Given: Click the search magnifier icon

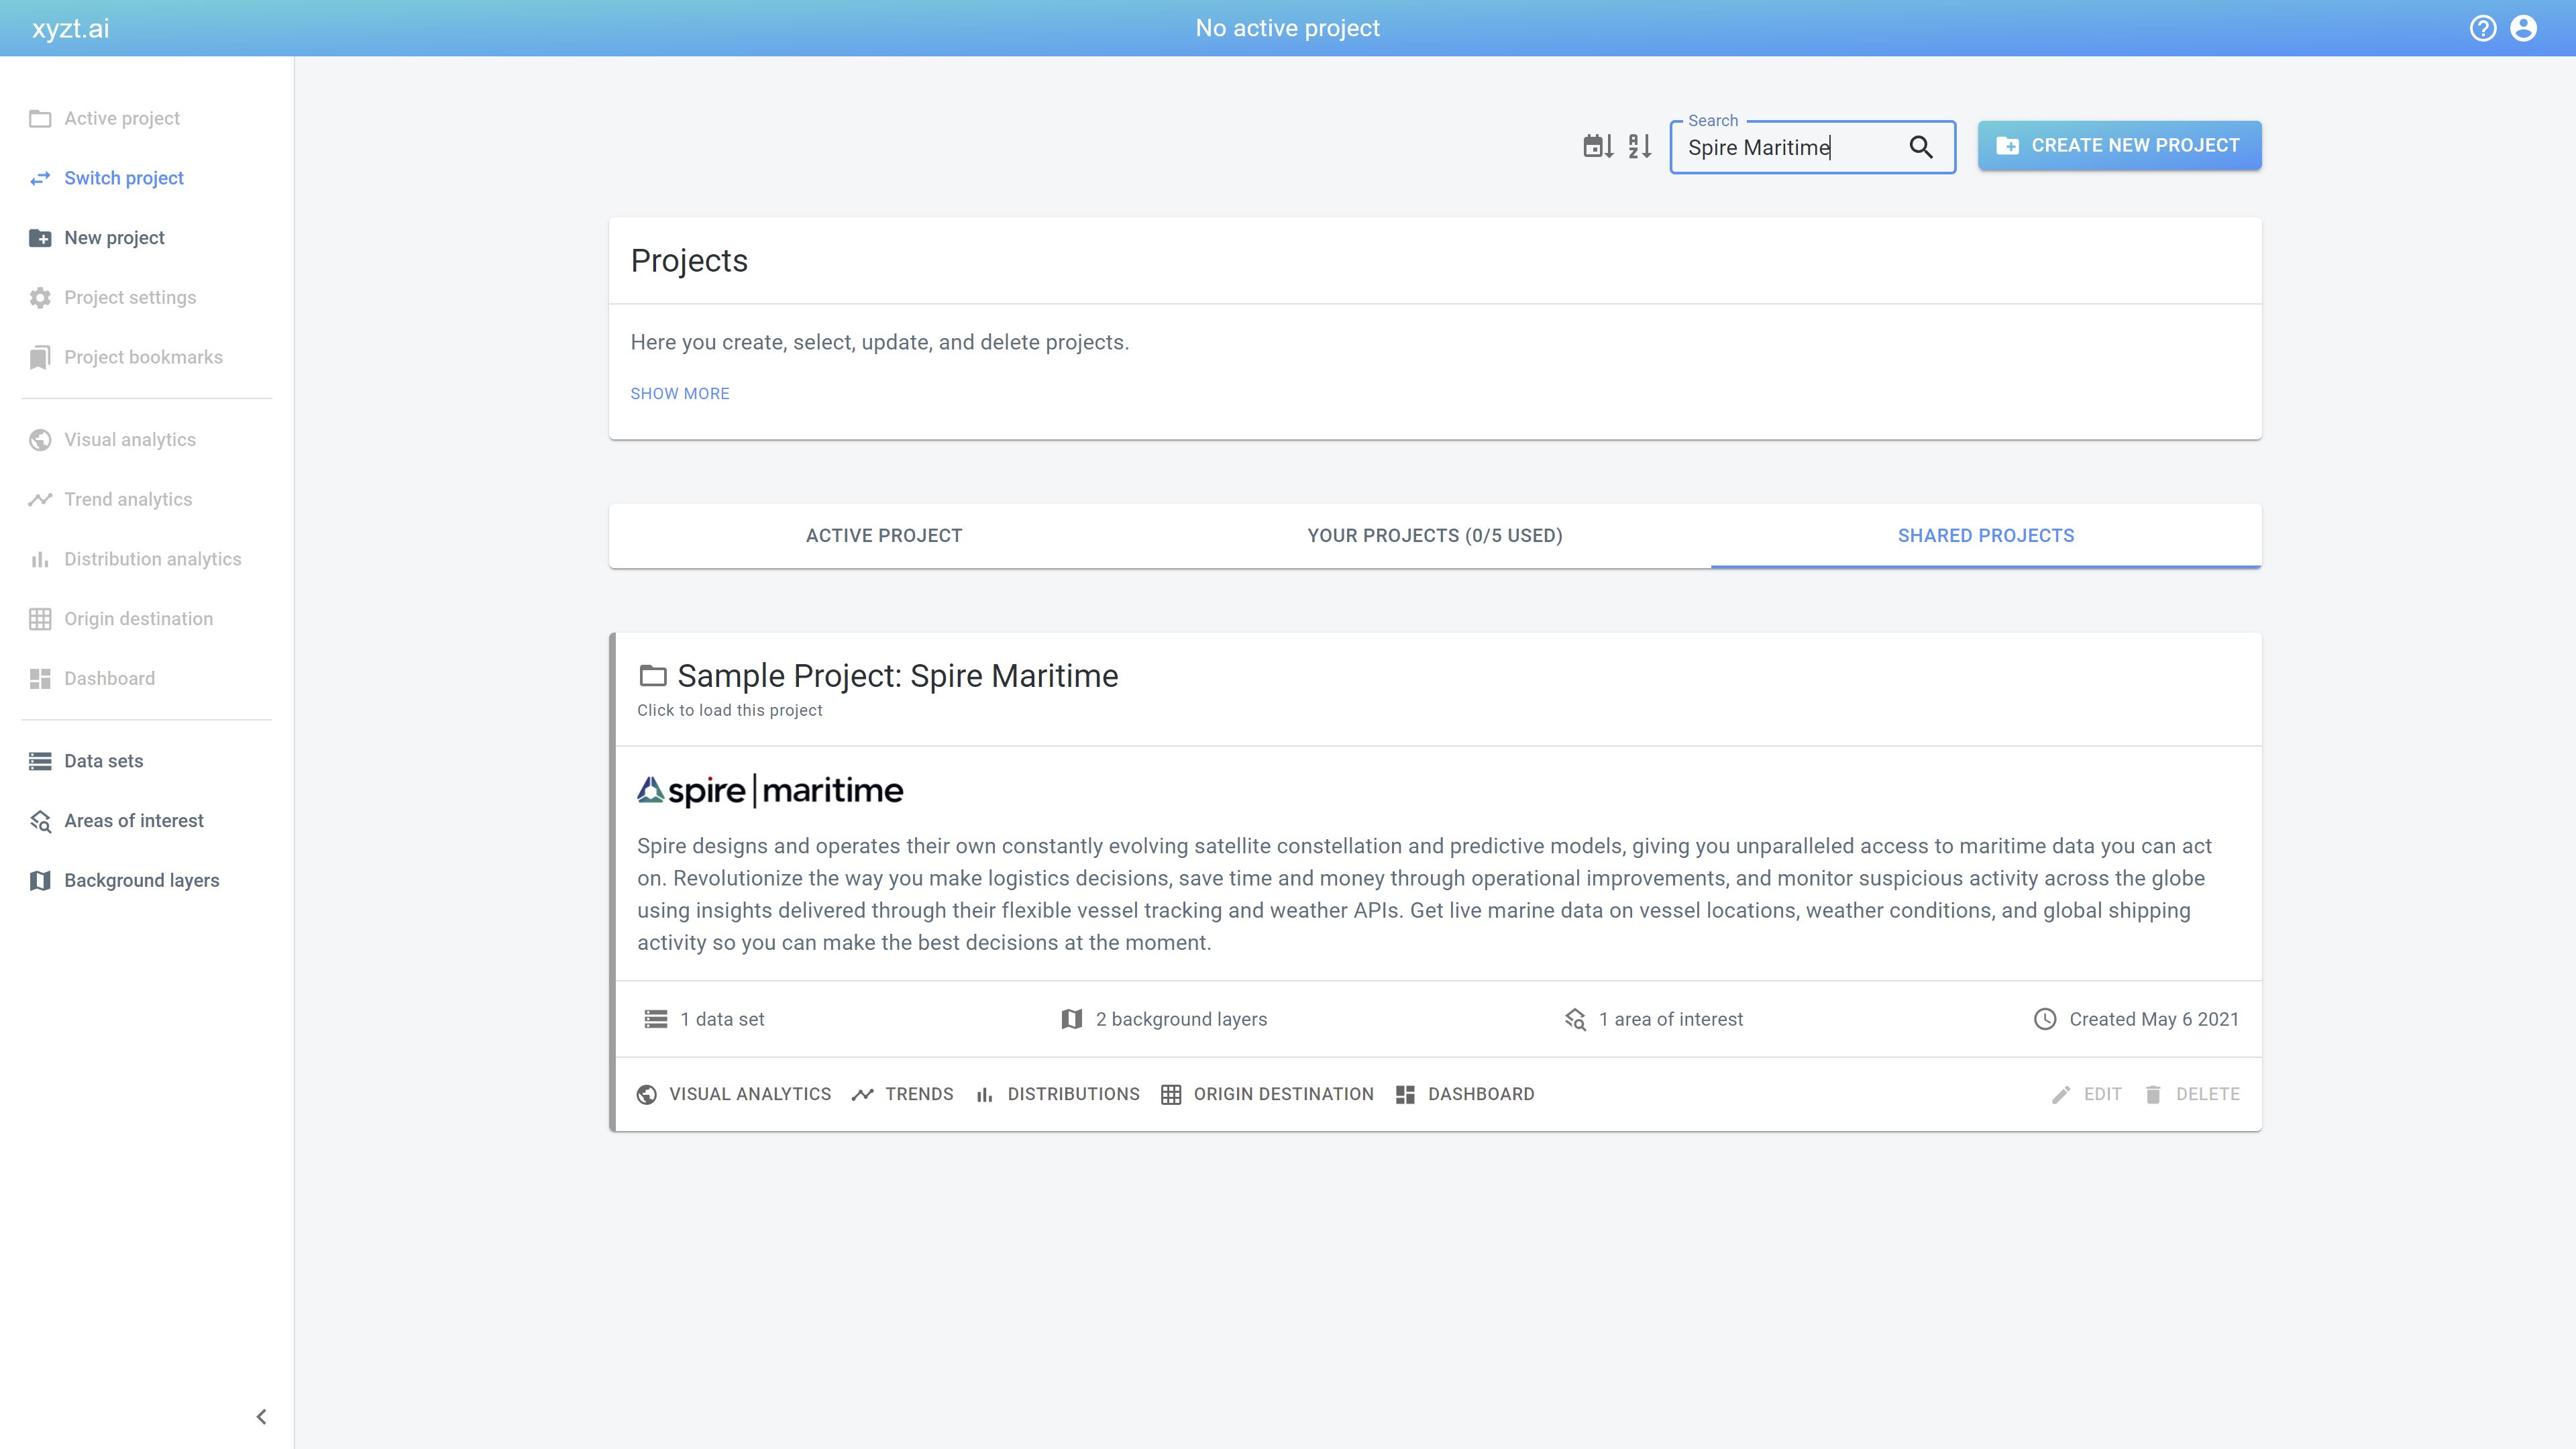Looking at the screenshot, I should click(x=1920, y=147).
